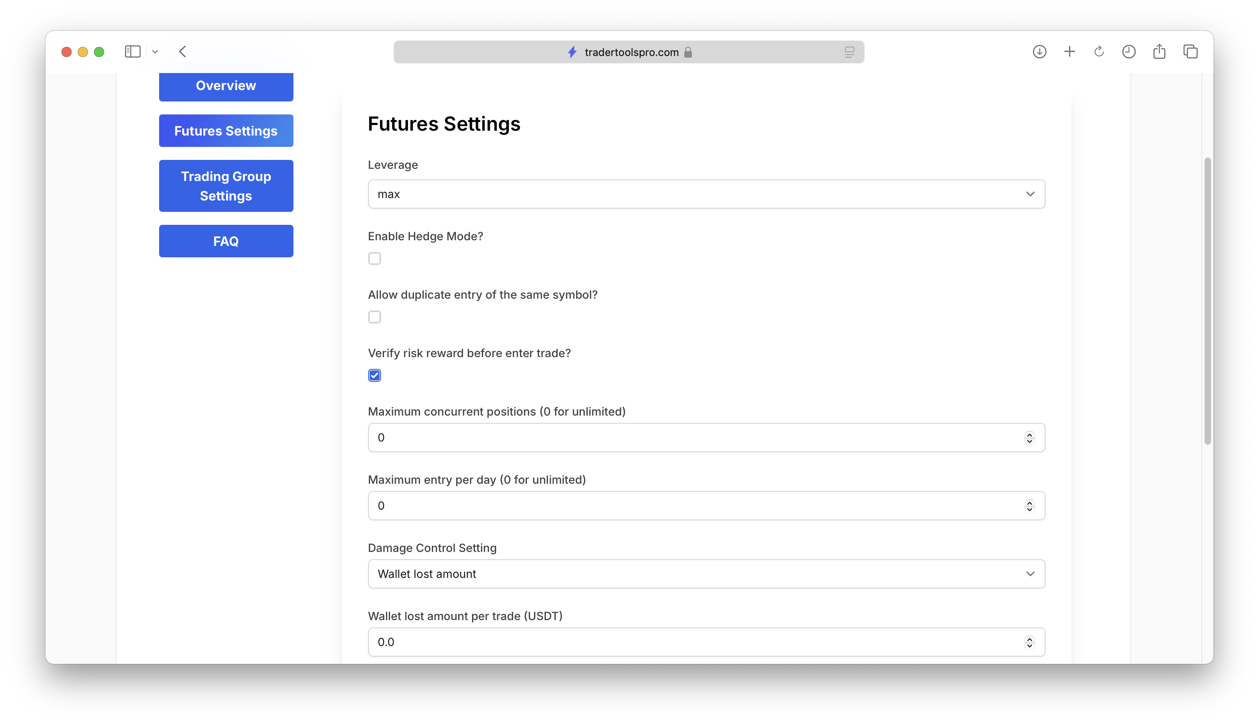Open the downloads icon in toolbar
The image size is (1259, 724).
(x=1039, y=52)
